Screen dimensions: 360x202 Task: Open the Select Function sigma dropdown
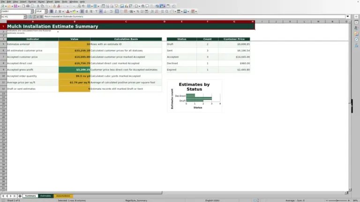pyautogui.click(x=37, y=17)
